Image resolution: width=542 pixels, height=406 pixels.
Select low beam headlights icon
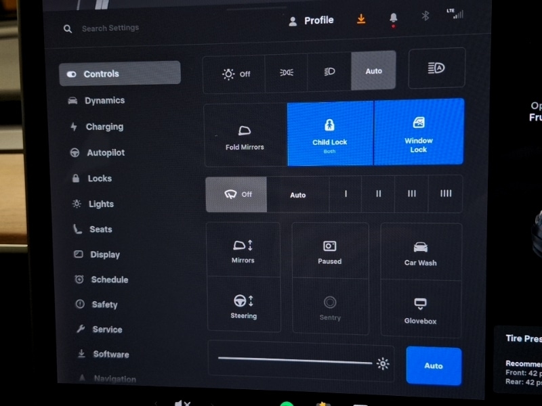click(330, 72)
